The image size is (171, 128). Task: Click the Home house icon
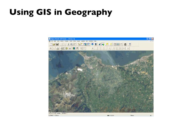[125, 44]
